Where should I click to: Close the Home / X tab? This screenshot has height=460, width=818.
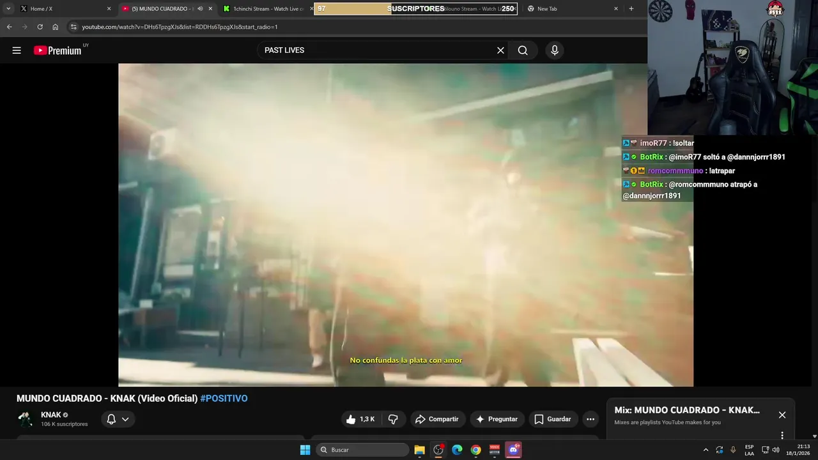(x=109, y=9)
